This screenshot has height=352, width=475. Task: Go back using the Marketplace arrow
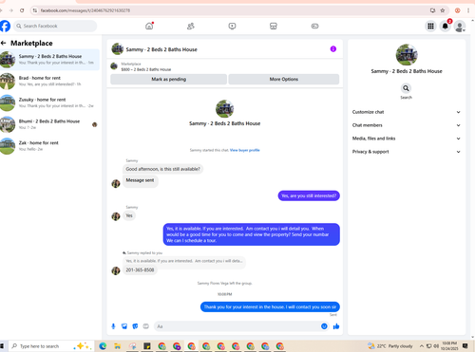4,43
